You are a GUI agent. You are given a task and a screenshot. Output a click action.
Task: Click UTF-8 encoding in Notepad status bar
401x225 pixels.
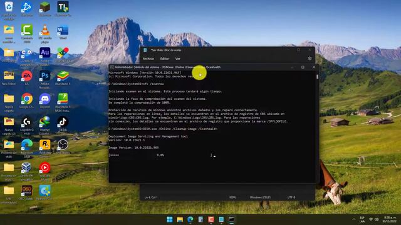click(x=291, y=197)
